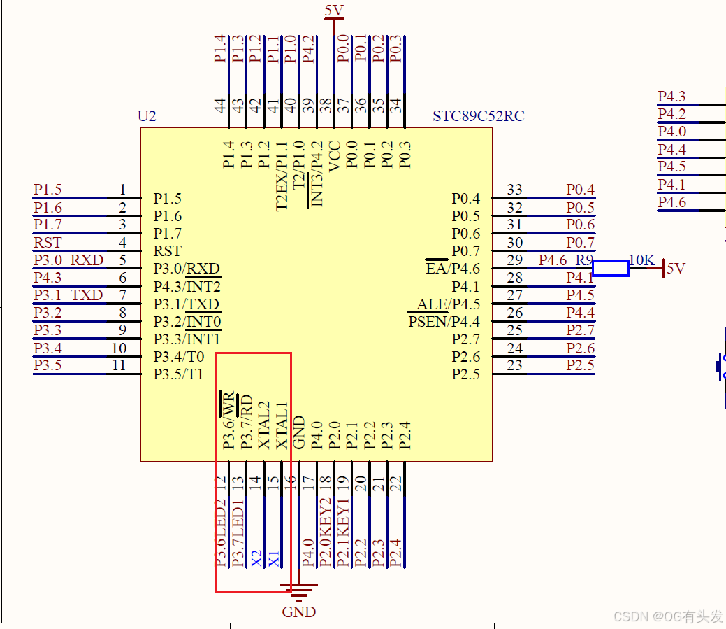Image resolution: width=726 pixels, height=629 pixels.
Task: Select the P2.5 net label on the right wire
Action: [581, 365]
